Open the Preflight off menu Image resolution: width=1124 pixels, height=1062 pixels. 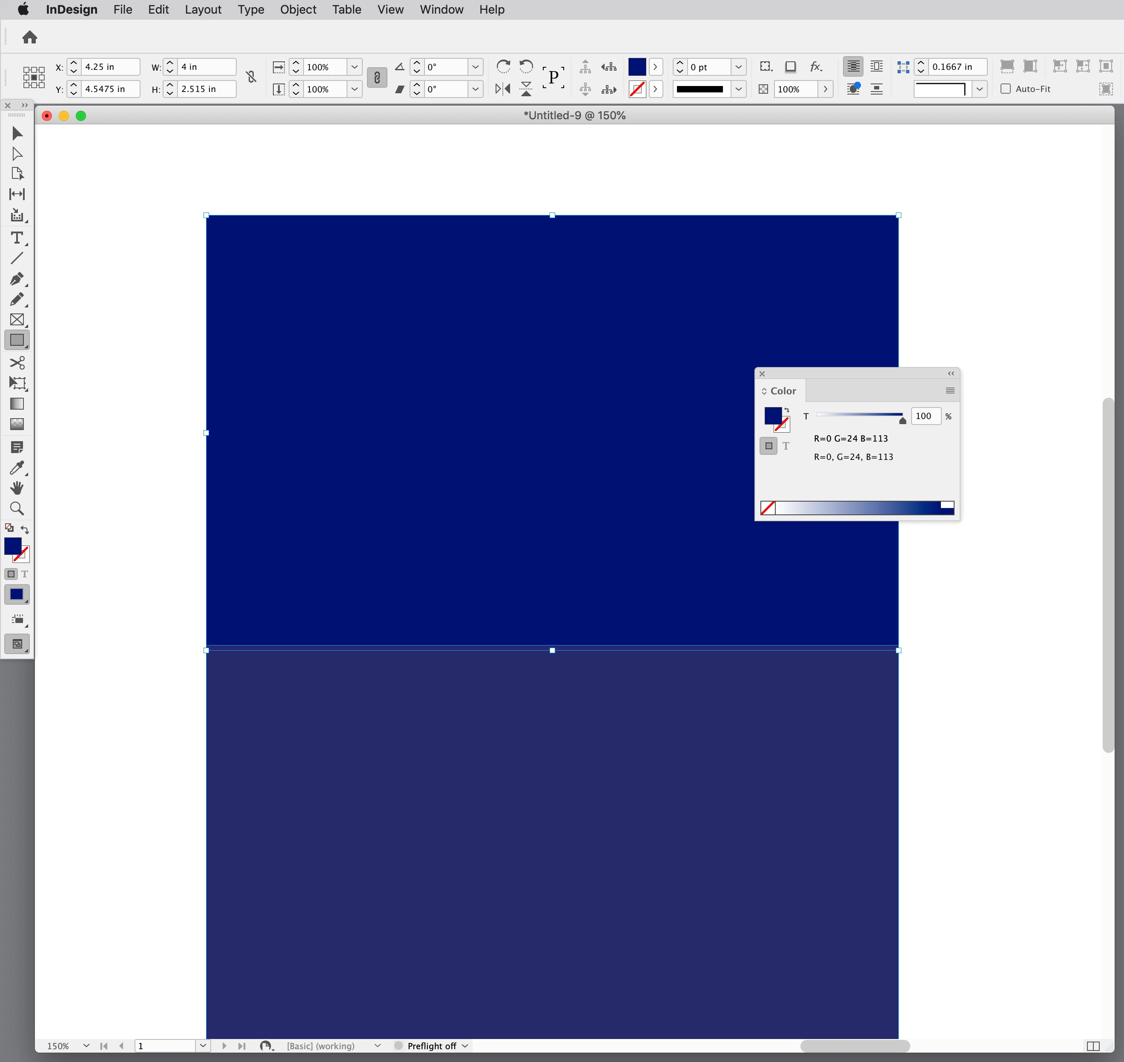(465, 1045)
